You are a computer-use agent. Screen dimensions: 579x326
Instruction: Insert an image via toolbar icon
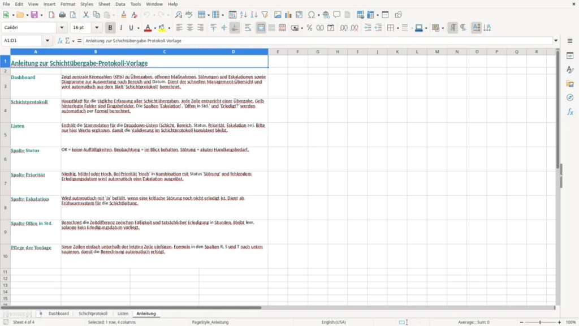(278, 15)
